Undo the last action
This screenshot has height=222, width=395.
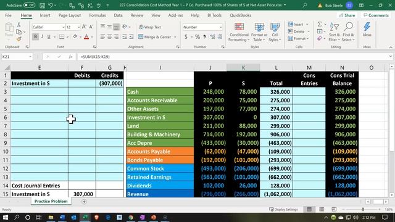pos(51,6)
